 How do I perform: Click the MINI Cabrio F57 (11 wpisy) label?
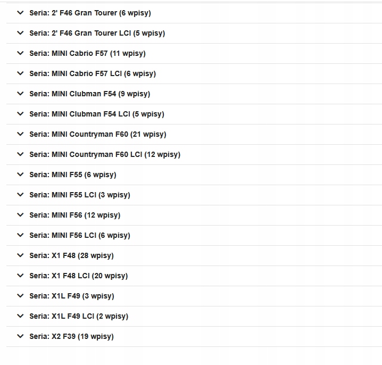click(87, 53)
